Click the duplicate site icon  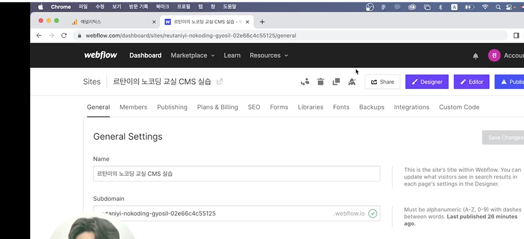tap(336, 82)
